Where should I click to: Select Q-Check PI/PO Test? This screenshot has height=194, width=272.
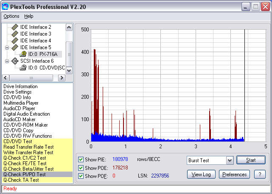click(37, 175)
